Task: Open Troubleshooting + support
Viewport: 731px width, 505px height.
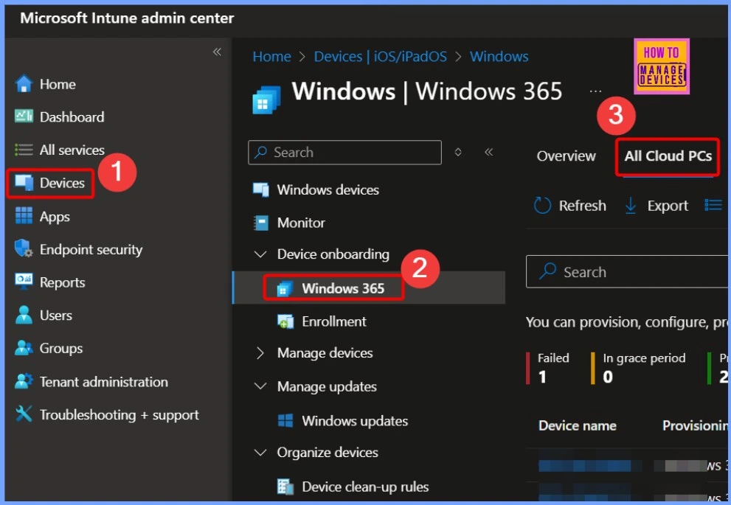Action: click(x=119, y=414)
